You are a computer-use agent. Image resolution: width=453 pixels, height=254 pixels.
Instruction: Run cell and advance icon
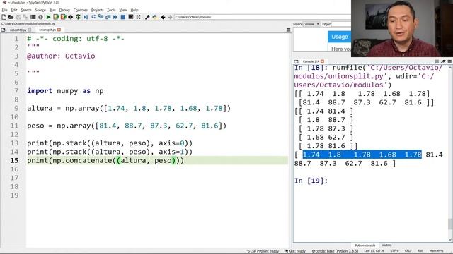click(63, 17)
